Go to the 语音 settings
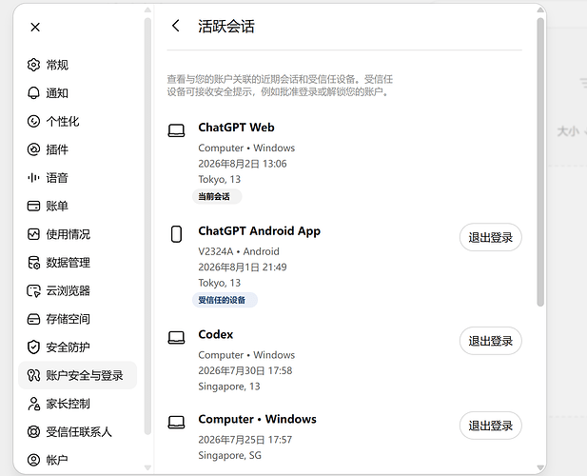The width and height of the screenshot is (587, 476). click(x=77, y=177)
